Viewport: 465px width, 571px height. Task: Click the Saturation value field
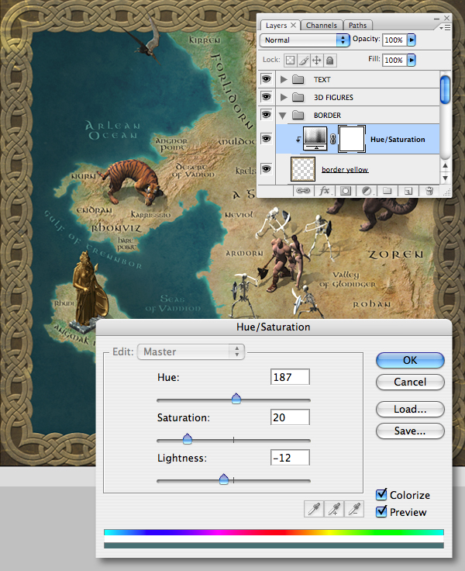pos(290,417)
